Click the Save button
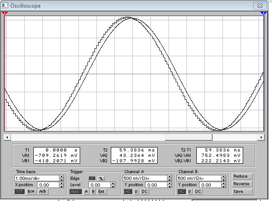 point(242,192)
